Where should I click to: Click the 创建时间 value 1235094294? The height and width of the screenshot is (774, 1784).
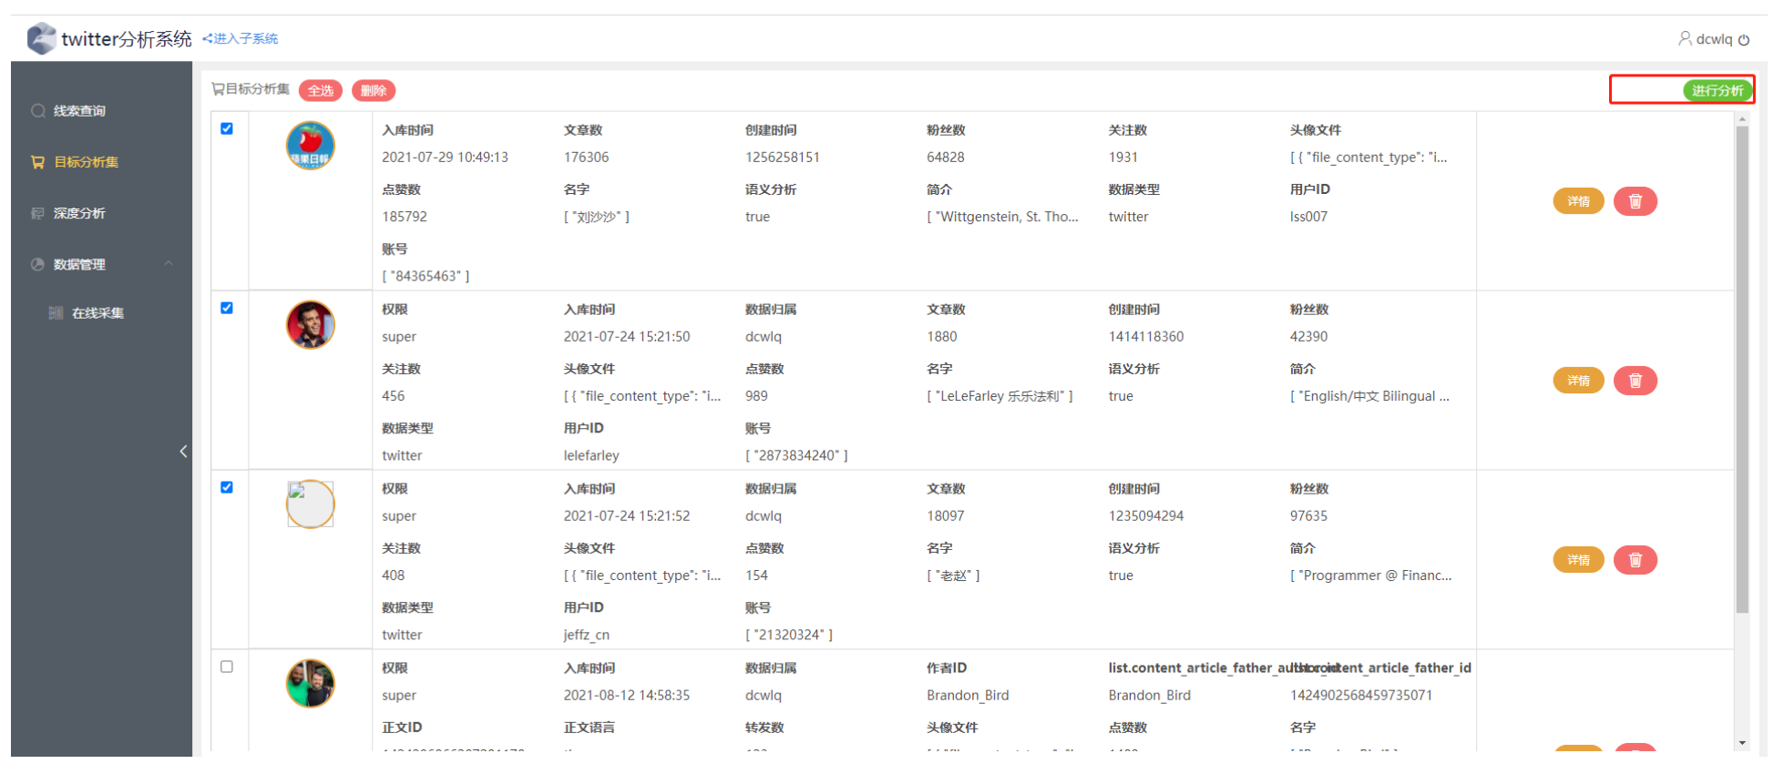pos(1145,516)
